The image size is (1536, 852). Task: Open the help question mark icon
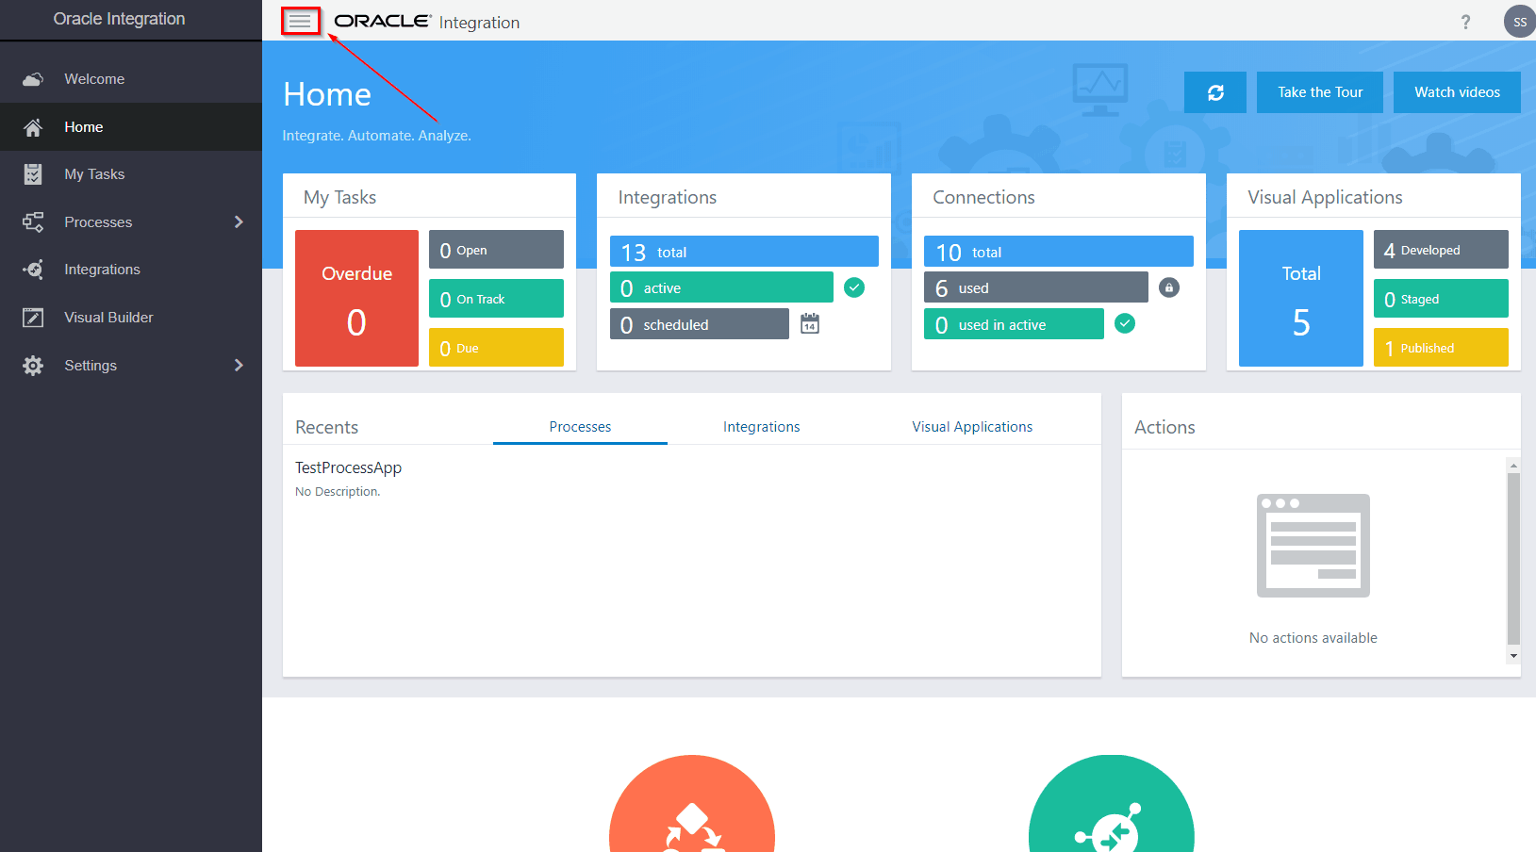pyautogui.click(x=1465, y=22)
